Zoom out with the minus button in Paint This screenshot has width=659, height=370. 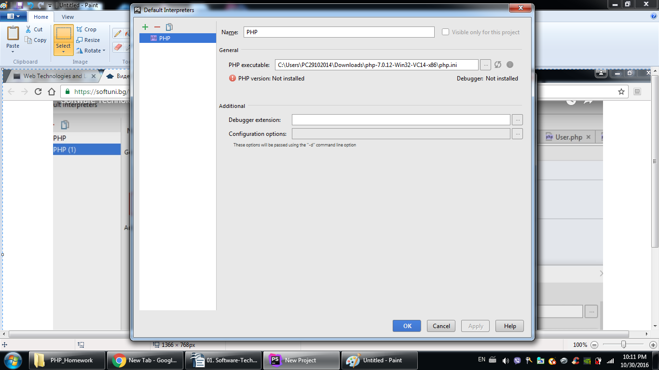point(594,345)
